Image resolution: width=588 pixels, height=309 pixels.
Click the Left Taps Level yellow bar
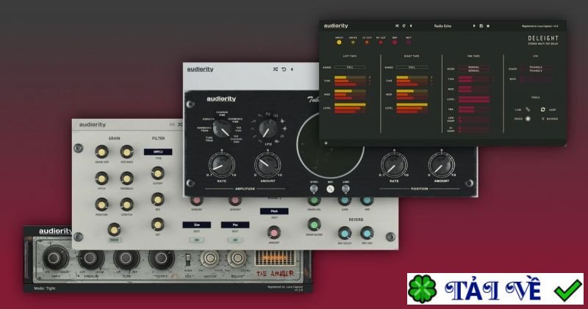(350, 105)
